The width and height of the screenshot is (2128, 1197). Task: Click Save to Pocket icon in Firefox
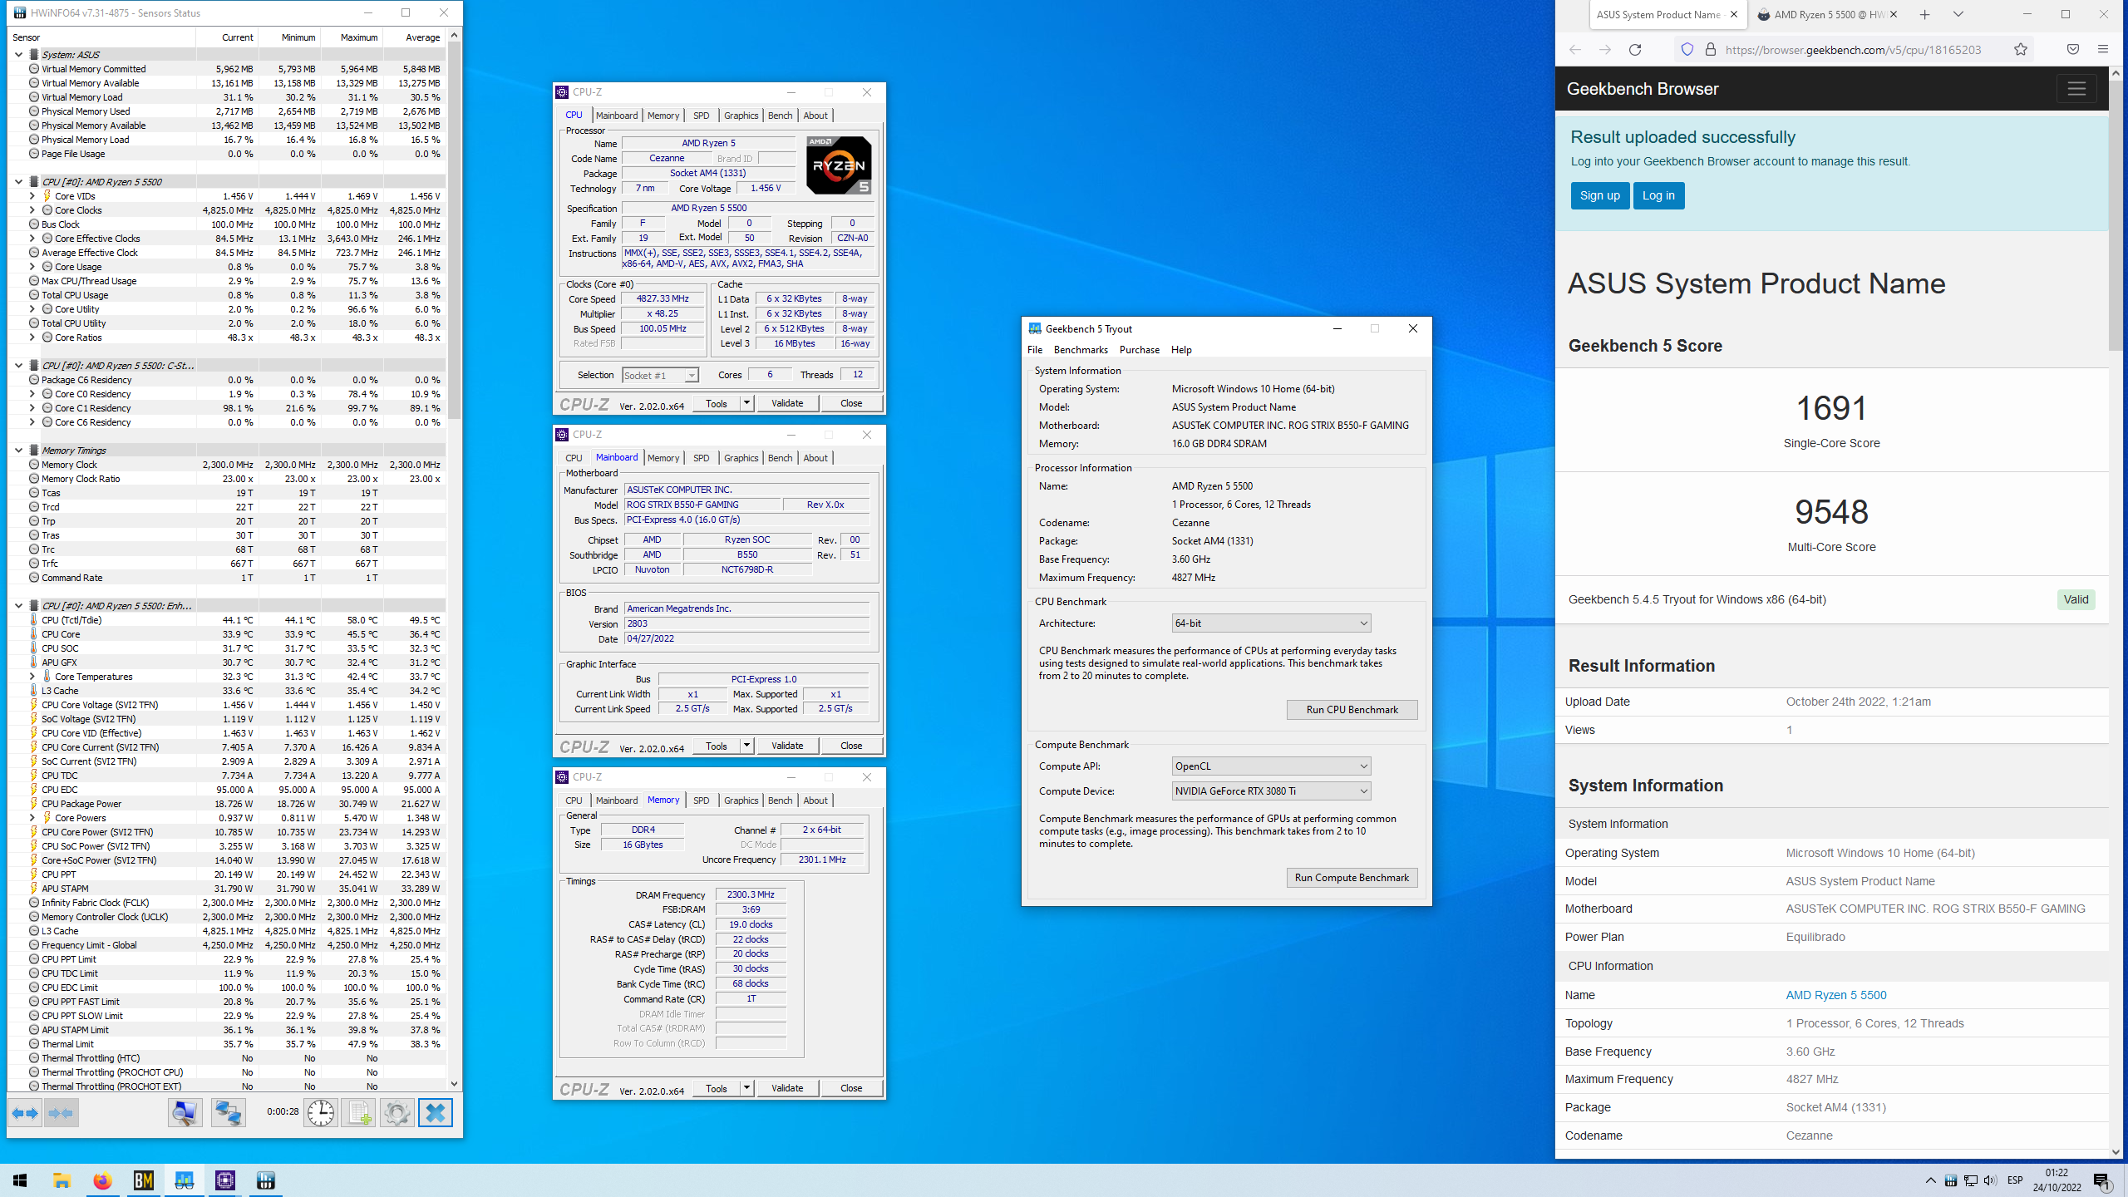tap(2073, 50)
